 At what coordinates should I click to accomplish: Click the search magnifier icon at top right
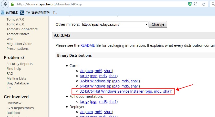[x=213, y=4]
